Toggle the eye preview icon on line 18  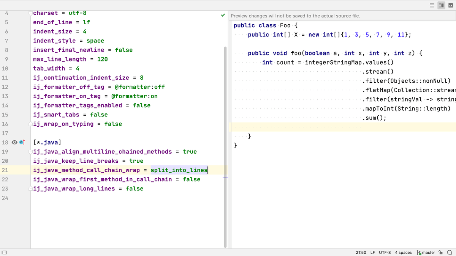[x=14, y=143]
